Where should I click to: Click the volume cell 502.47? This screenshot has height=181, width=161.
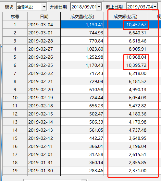click(x=82, y=114)
